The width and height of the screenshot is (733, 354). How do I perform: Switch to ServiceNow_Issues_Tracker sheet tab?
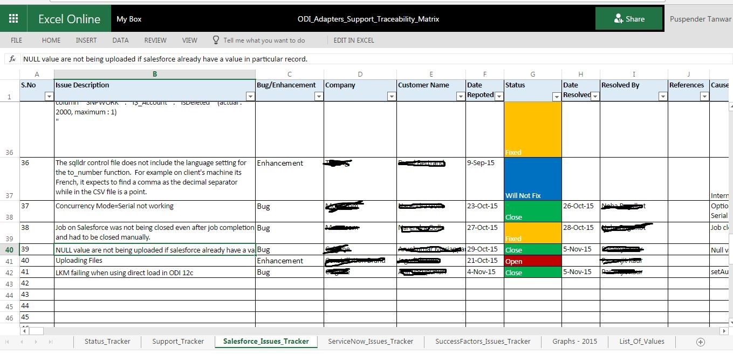click(x=370, y=342)
